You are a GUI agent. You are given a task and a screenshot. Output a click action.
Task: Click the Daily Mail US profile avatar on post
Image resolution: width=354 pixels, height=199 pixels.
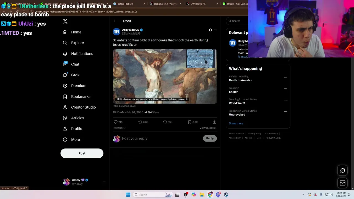[x=116, y=32]
